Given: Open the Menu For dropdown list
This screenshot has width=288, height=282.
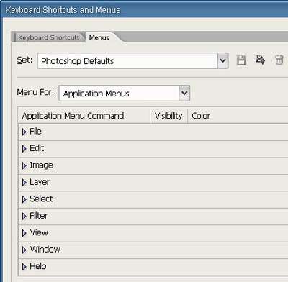Looking at the screenshot, I should (x=125, y=93).
